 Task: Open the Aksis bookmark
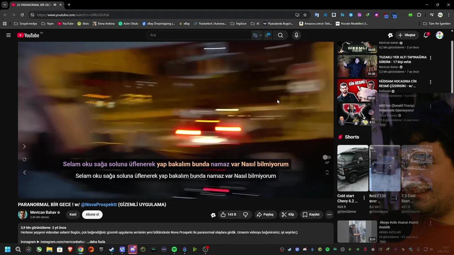[83, 24]
